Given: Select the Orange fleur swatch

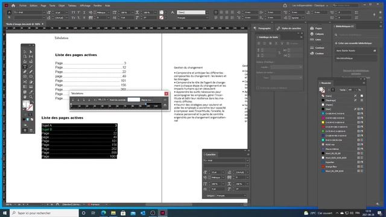Looking at the screenshot, I should coord(342,167).
